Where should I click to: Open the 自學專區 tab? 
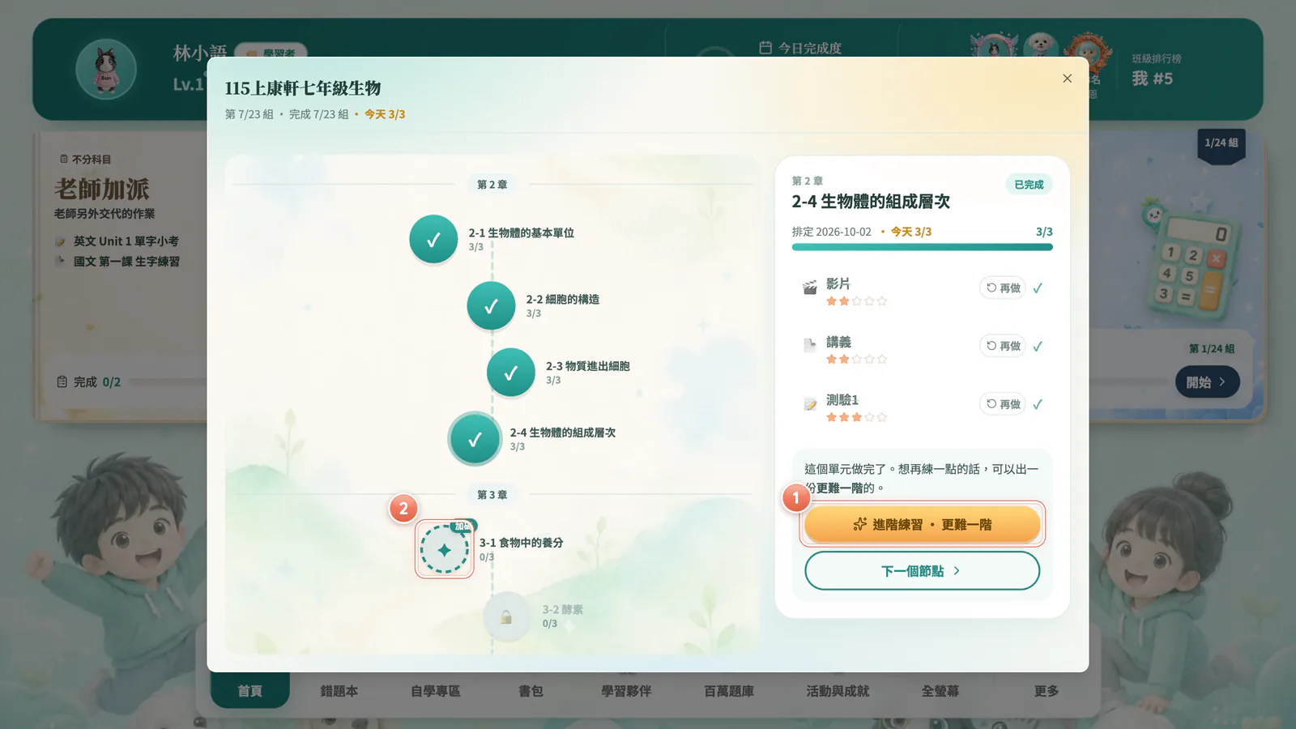coord(435,691)
